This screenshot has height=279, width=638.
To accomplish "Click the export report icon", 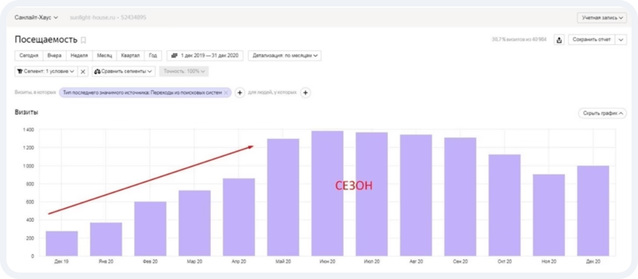I will click(559, 39).
